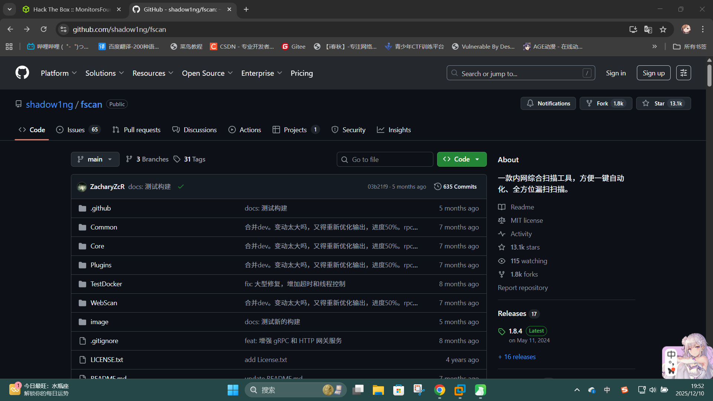Expand the Platform navigation menu

[x=59, y=73]
